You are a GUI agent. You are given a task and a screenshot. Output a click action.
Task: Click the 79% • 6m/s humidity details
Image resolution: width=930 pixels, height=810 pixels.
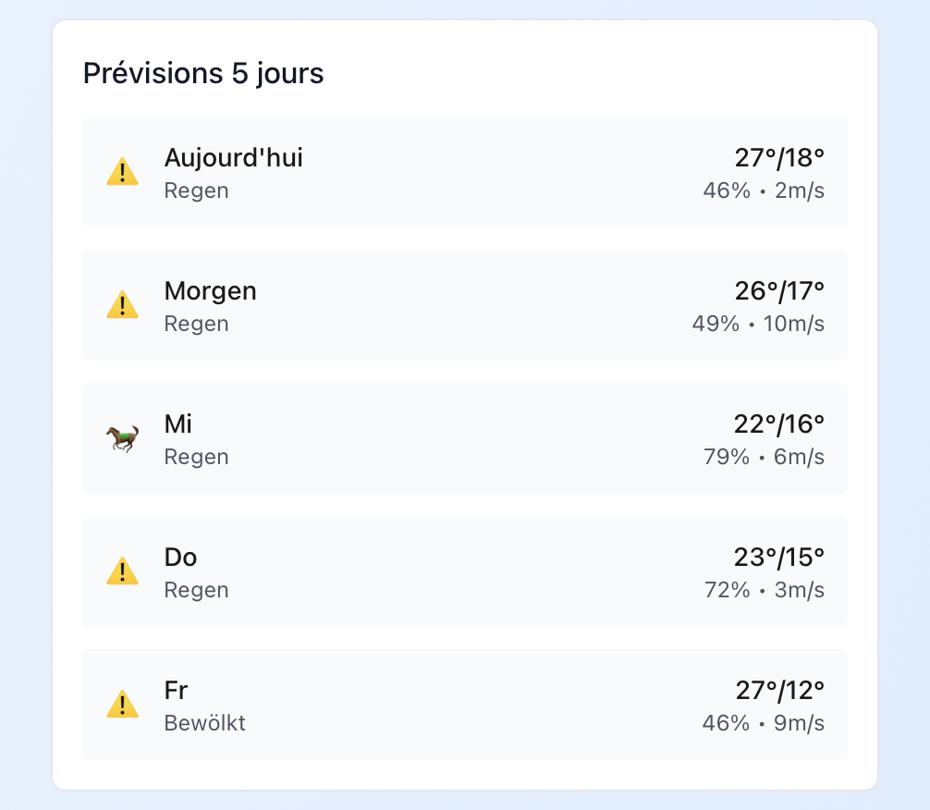coord(764,457)
